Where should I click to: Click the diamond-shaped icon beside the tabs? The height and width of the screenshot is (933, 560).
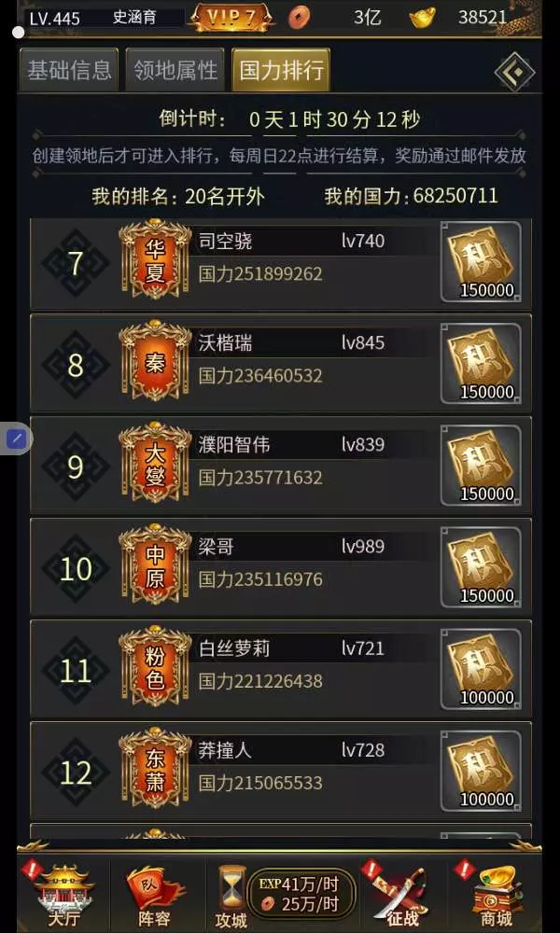pyautogui.click(x=515, y=72)
